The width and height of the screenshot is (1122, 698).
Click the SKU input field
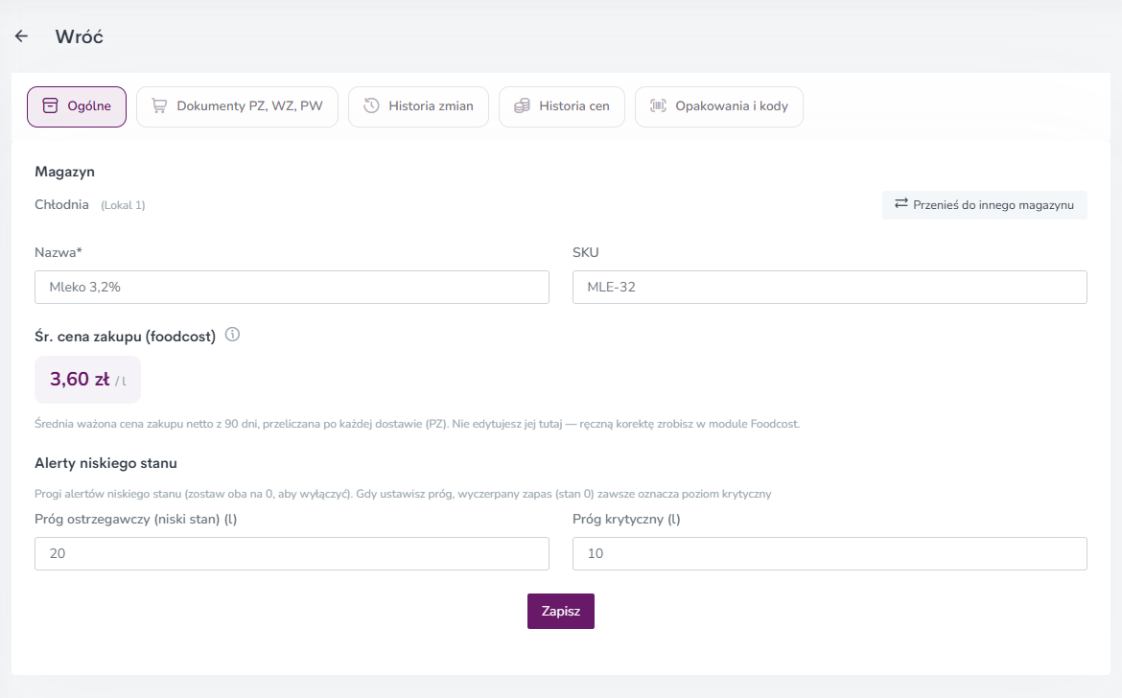tap(830, 287)
